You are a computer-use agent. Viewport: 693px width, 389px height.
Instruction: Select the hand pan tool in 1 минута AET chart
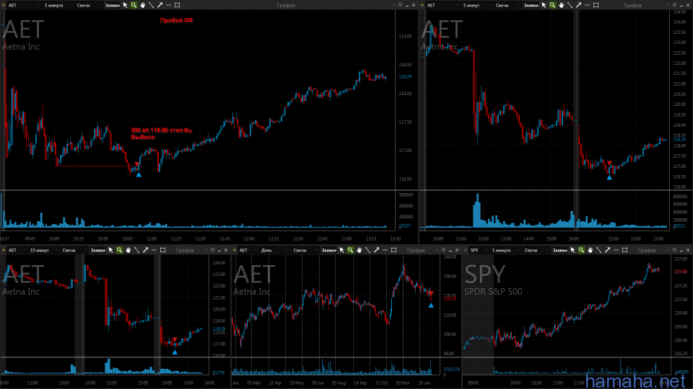click(x=142, y=5)
